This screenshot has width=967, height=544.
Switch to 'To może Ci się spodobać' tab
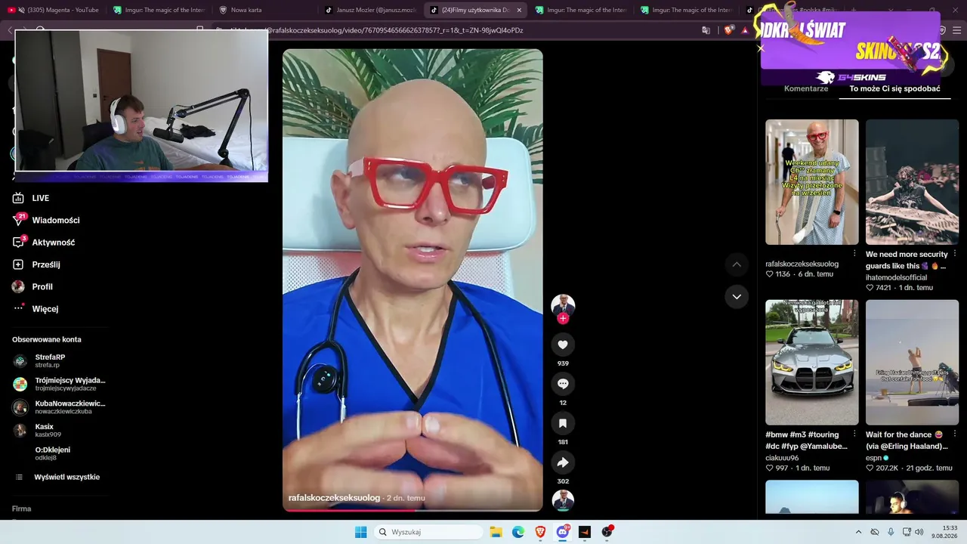[x=894, y=88]
